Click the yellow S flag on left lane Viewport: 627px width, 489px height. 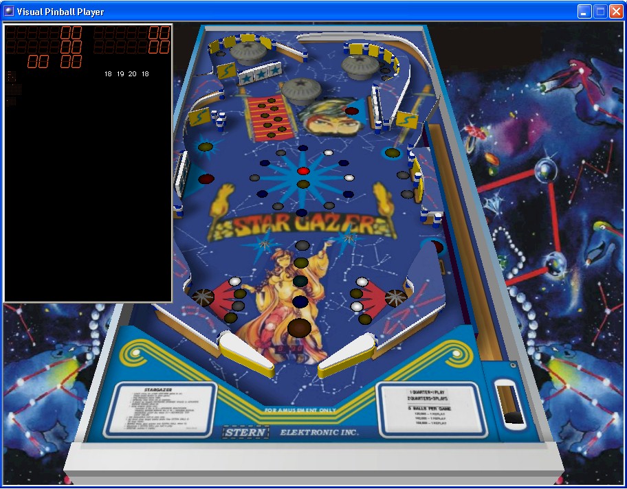click(199, 117)
